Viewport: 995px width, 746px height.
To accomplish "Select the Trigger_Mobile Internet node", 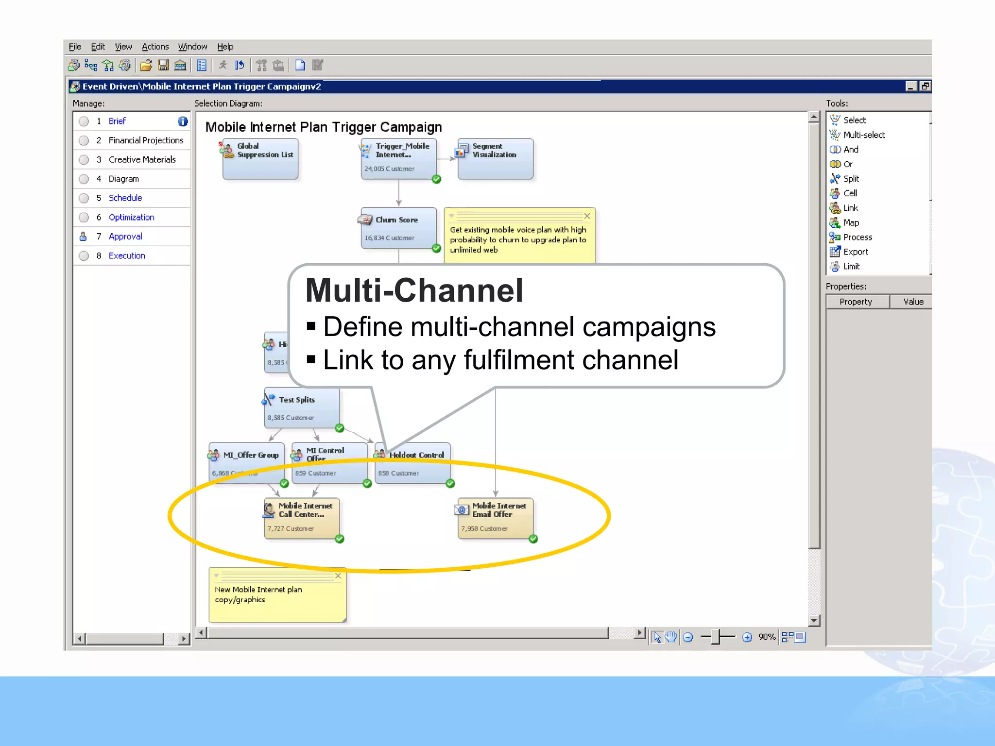I will [398, 159].
